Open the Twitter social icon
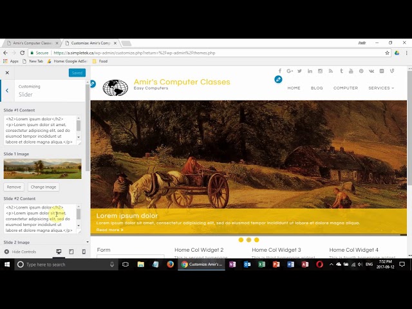 point(299,71)
